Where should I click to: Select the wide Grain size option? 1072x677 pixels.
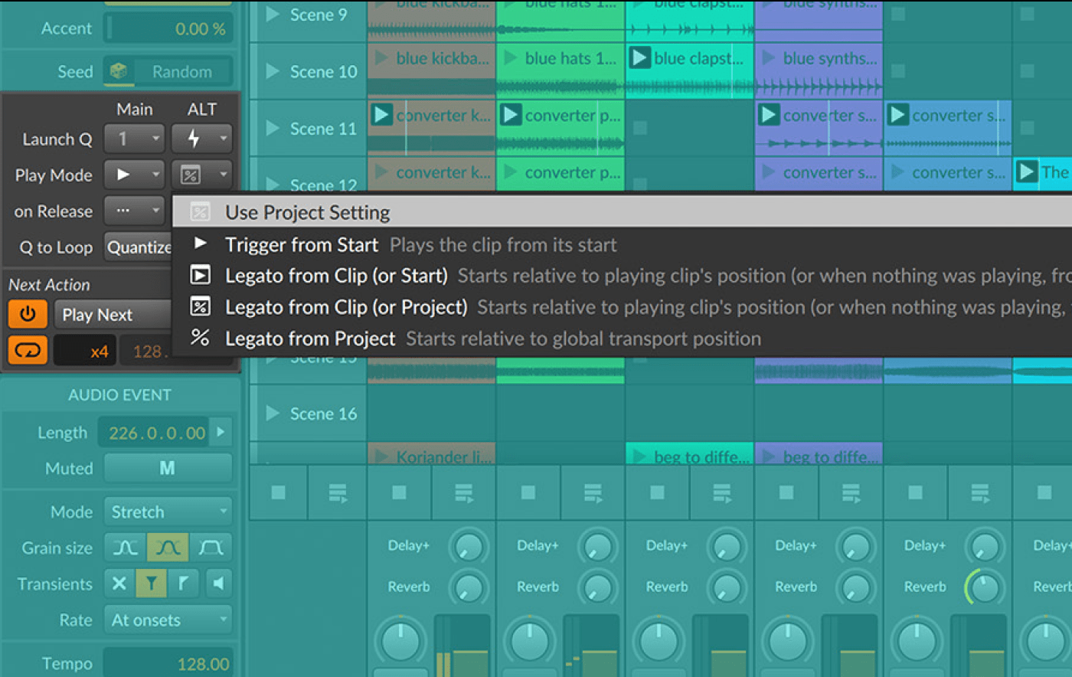tap(211, 547)
